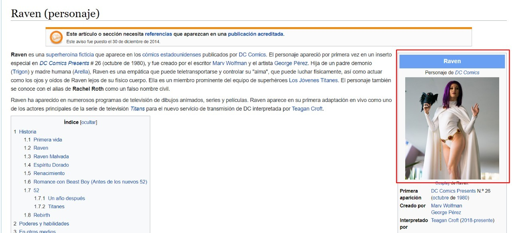512x233 pixels.
Task: Open the 'Arella' link
Action: pyautogui.click(x=82, y=72)
